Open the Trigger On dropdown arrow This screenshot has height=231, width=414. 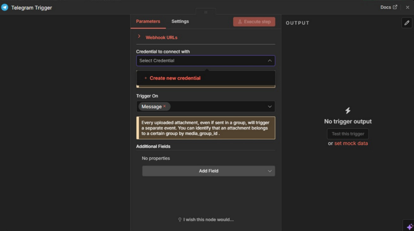[x=270, y=107]
